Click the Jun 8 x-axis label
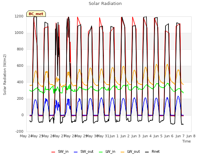Image resolution: width=211 pixels, height=158 pixels. [x=191, y=136]
